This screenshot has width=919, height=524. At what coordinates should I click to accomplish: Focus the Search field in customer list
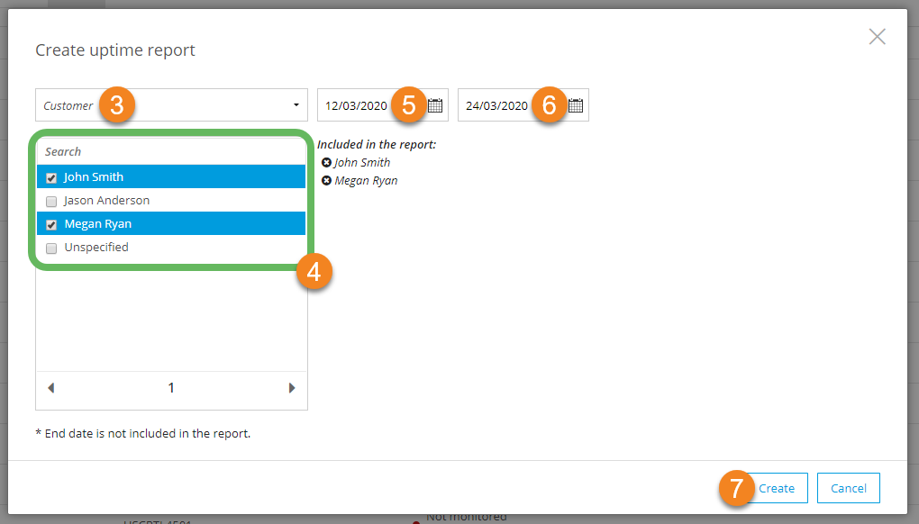(x=171, y=152)
